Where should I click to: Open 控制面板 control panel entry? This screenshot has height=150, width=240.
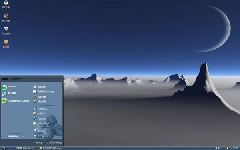tap(41, 108)
